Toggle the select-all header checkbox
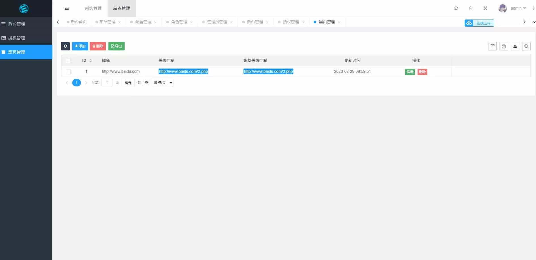The height and width of the screenshot is (260, 536). (68, 61)
